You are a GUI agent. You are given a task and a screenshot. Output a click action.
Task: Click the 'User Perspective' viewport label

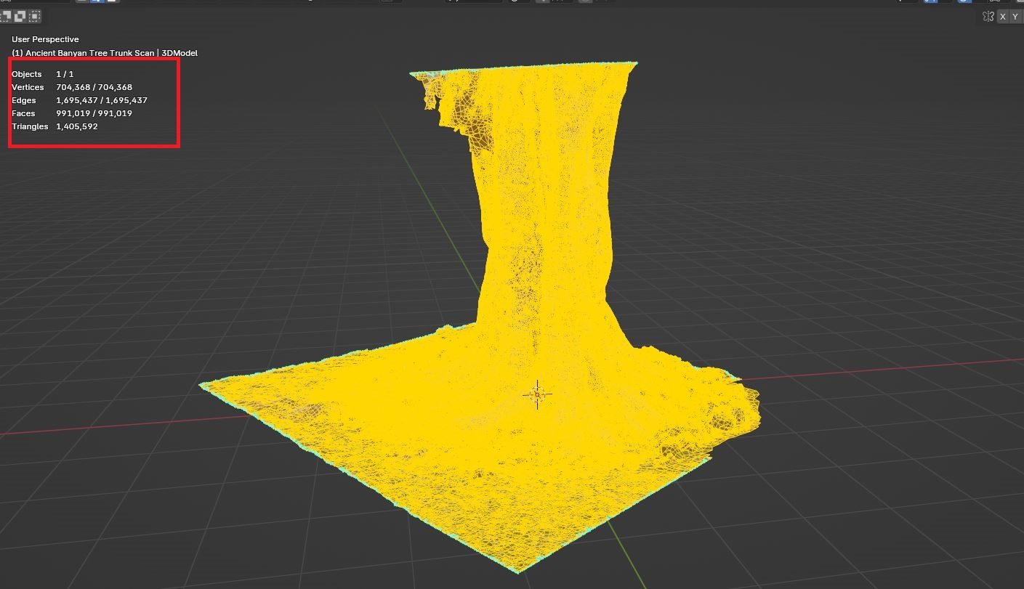coord(45,39)
